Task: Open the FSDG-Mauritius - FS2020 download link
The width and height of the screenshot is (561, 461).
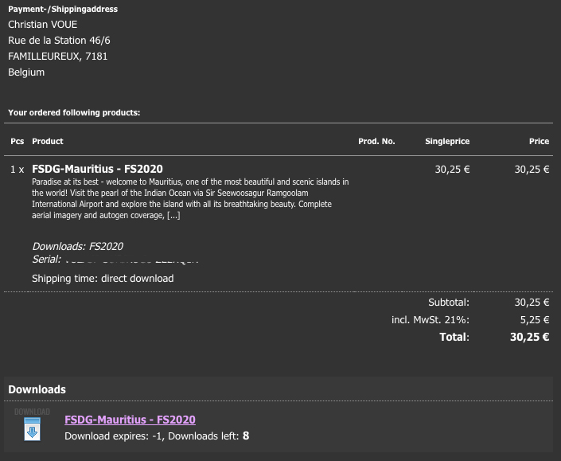Action: click(130, 420)
